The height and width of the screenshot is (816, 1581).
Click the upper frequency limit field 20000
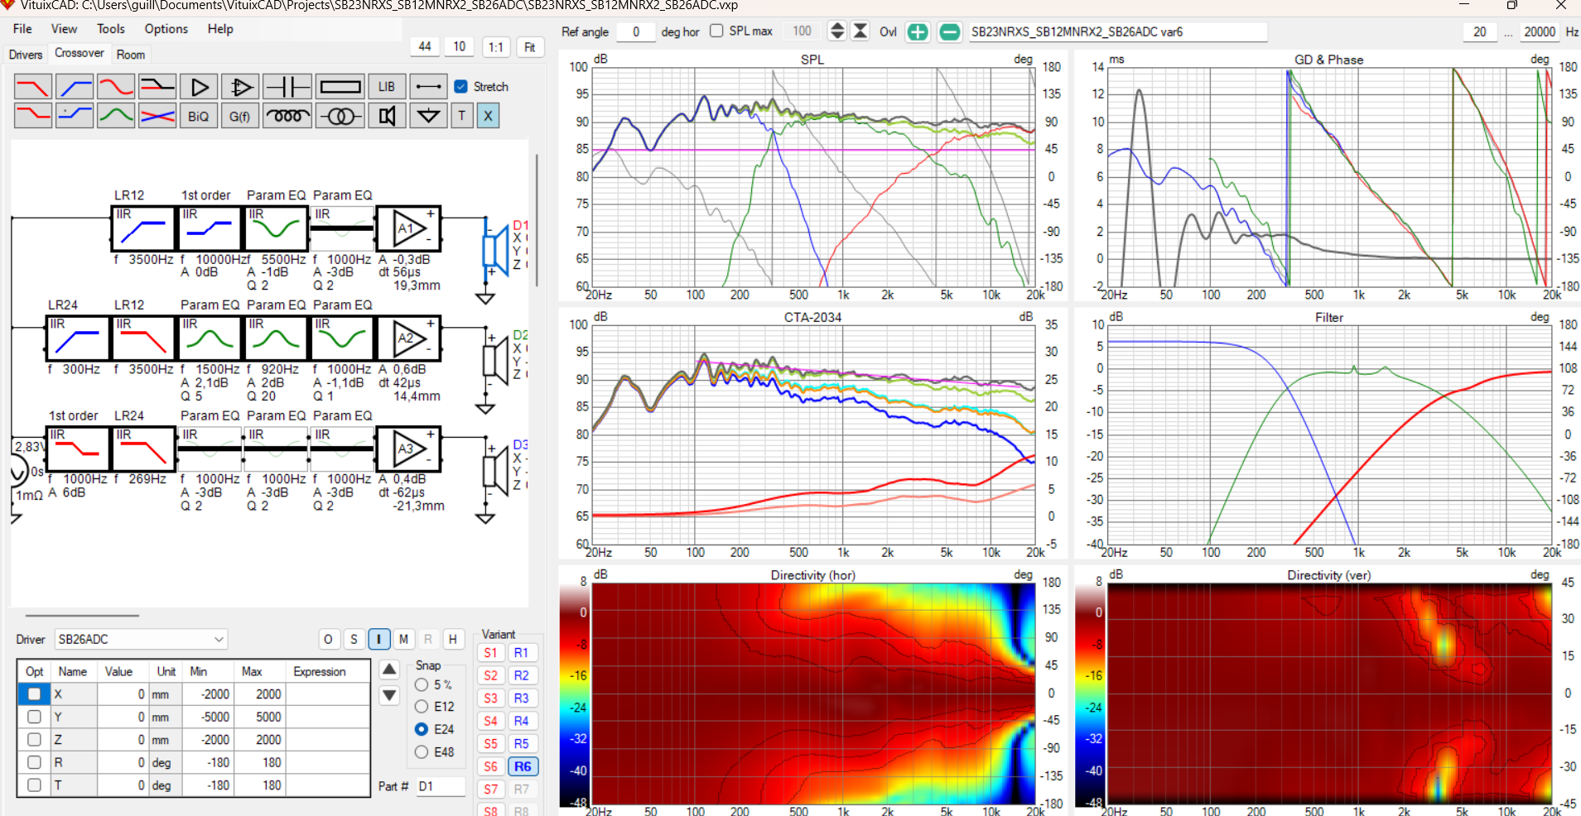[x=1540, y=31]
